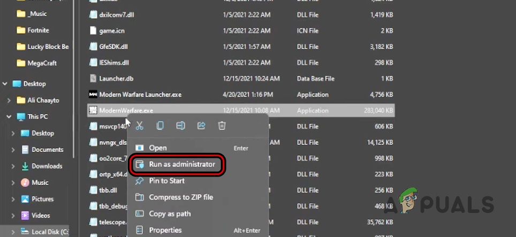Screen dimensions: 516x237
Task: Select Modern Warfare Launcher.exe
Action: pos(140,95)
